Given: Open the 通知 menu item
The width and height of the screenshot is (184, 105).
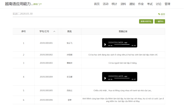Looking at the screenshot, I should point(132,4).
